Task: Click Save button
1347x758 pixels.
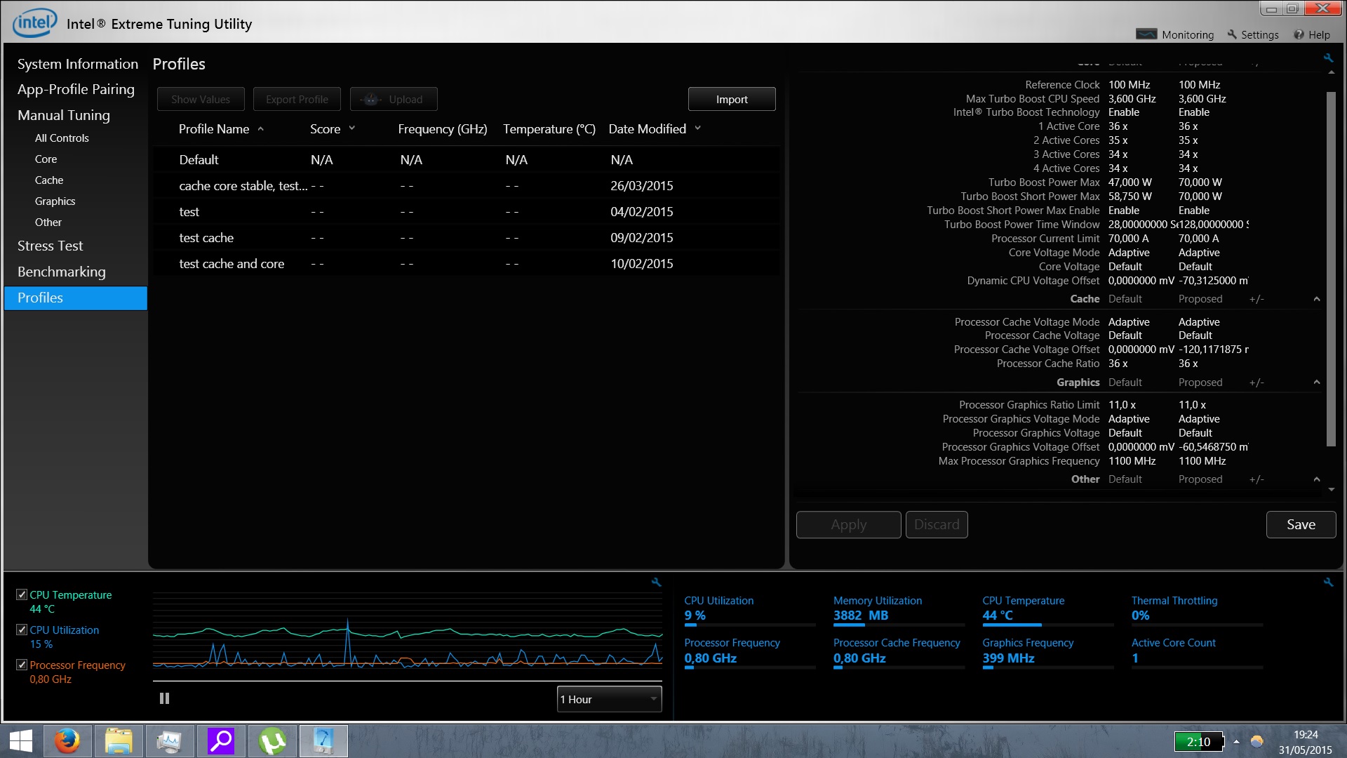Action: [x=1301, y=524]
